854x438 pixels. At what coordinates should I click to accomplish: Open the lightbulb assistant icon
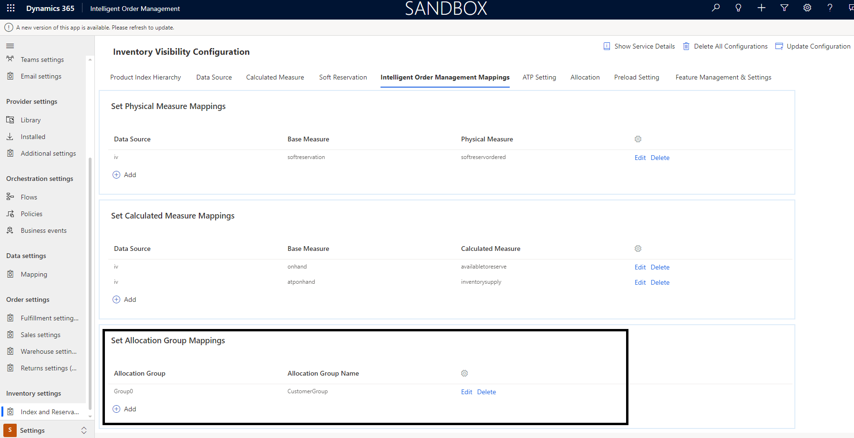coord(739,8)
